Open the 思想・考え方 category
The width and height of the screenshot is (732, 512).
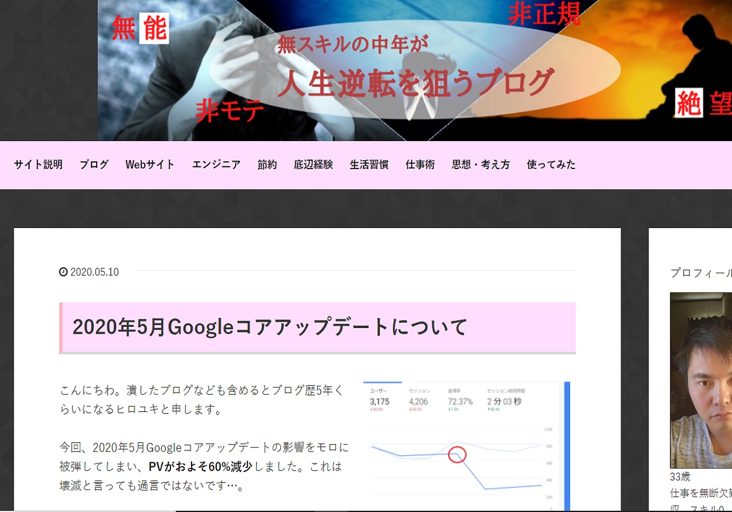tap(481, 165)
